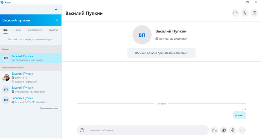The height and width of the screenshot is (139, 261).
Task: Open more options dots next to the microphone
Action: [x=242, y=130]
